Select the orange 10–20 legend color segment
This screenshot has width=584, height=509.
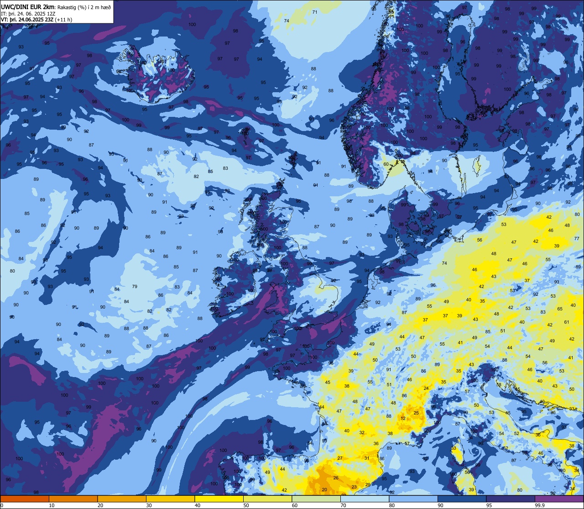[73, 499]
